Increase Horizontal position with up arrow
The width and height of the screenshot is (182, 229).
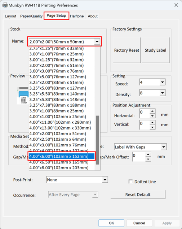pyautogui.click(x=152, y=111)
